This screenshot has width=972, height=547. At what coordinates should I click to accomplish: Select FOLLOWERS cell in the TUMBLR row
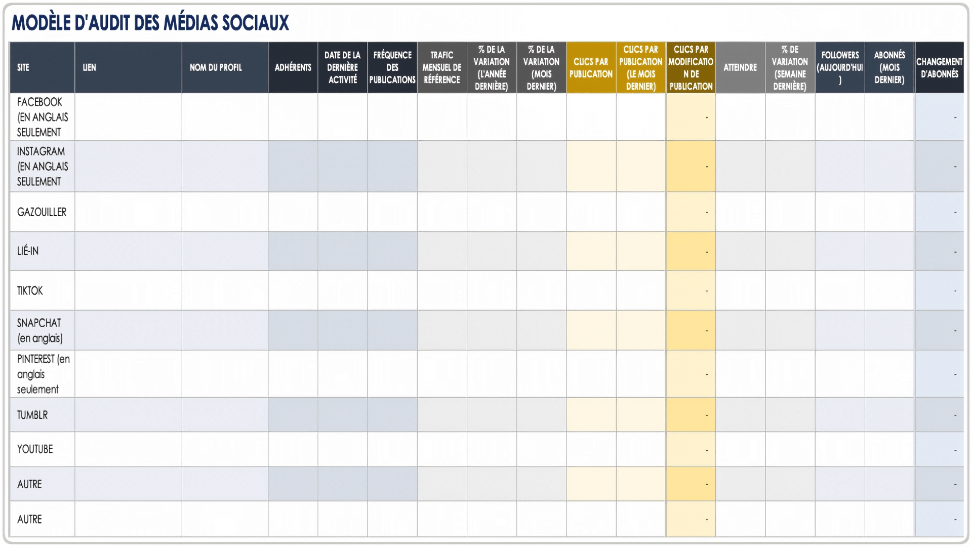[840, 415]
